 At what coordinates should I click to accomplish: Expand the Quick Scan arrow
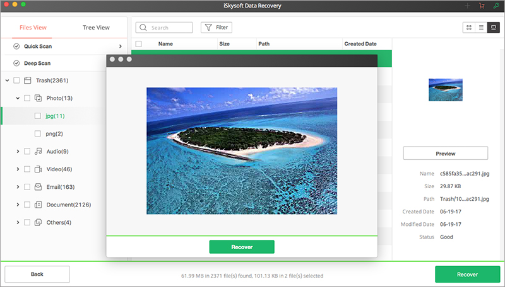[120, 46]
